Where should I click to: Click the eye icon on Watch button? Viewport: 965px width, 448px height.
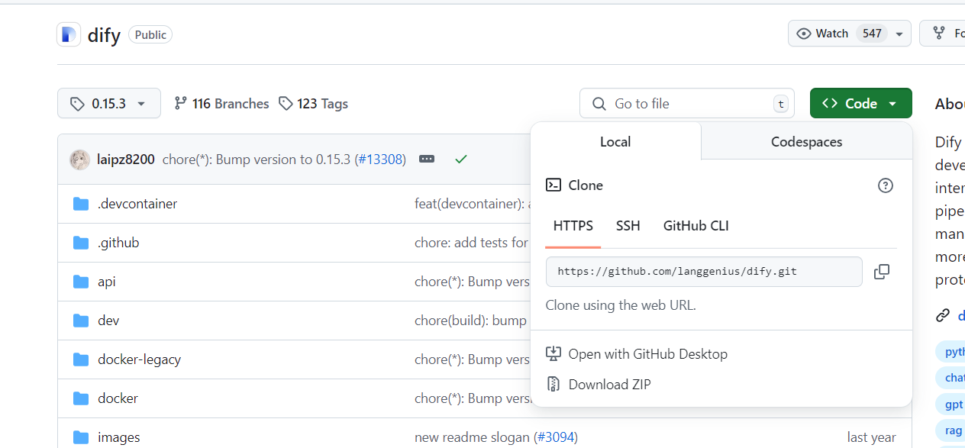803,34
